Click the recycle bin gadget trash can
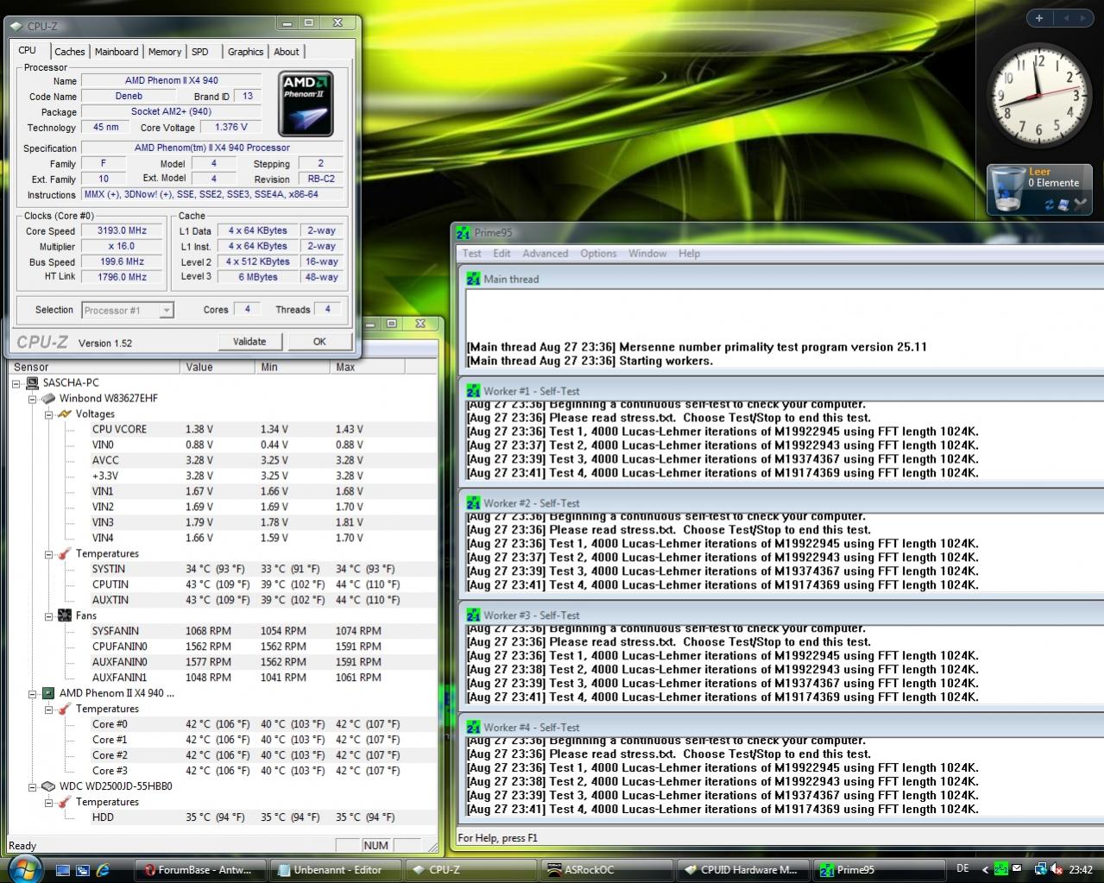Viewport: 1104px width, 883px height. (x=1007, y=189)
